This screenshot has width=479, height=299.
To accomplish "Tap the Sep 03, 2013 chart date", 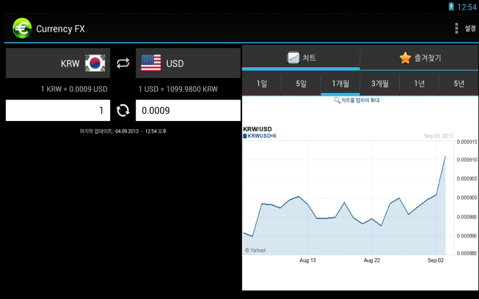I will [x=439, y=136].
